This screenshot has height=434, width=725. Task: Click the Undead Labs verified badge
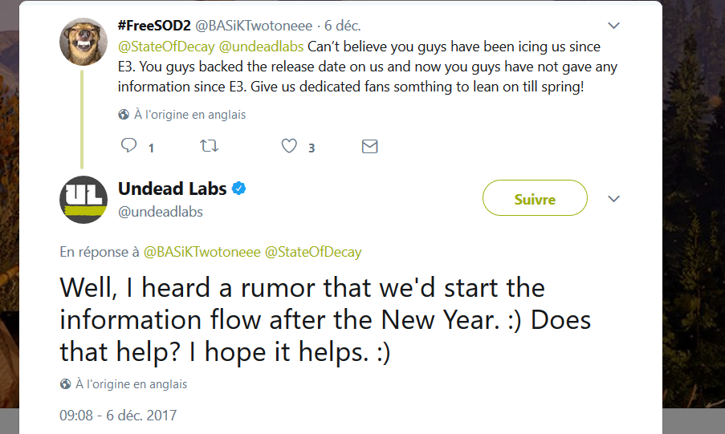[238, 189]
